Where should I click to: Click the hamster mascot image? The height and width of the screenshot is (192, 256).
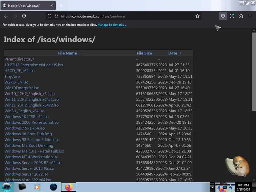pyautogui.click(x=237, y=166)
